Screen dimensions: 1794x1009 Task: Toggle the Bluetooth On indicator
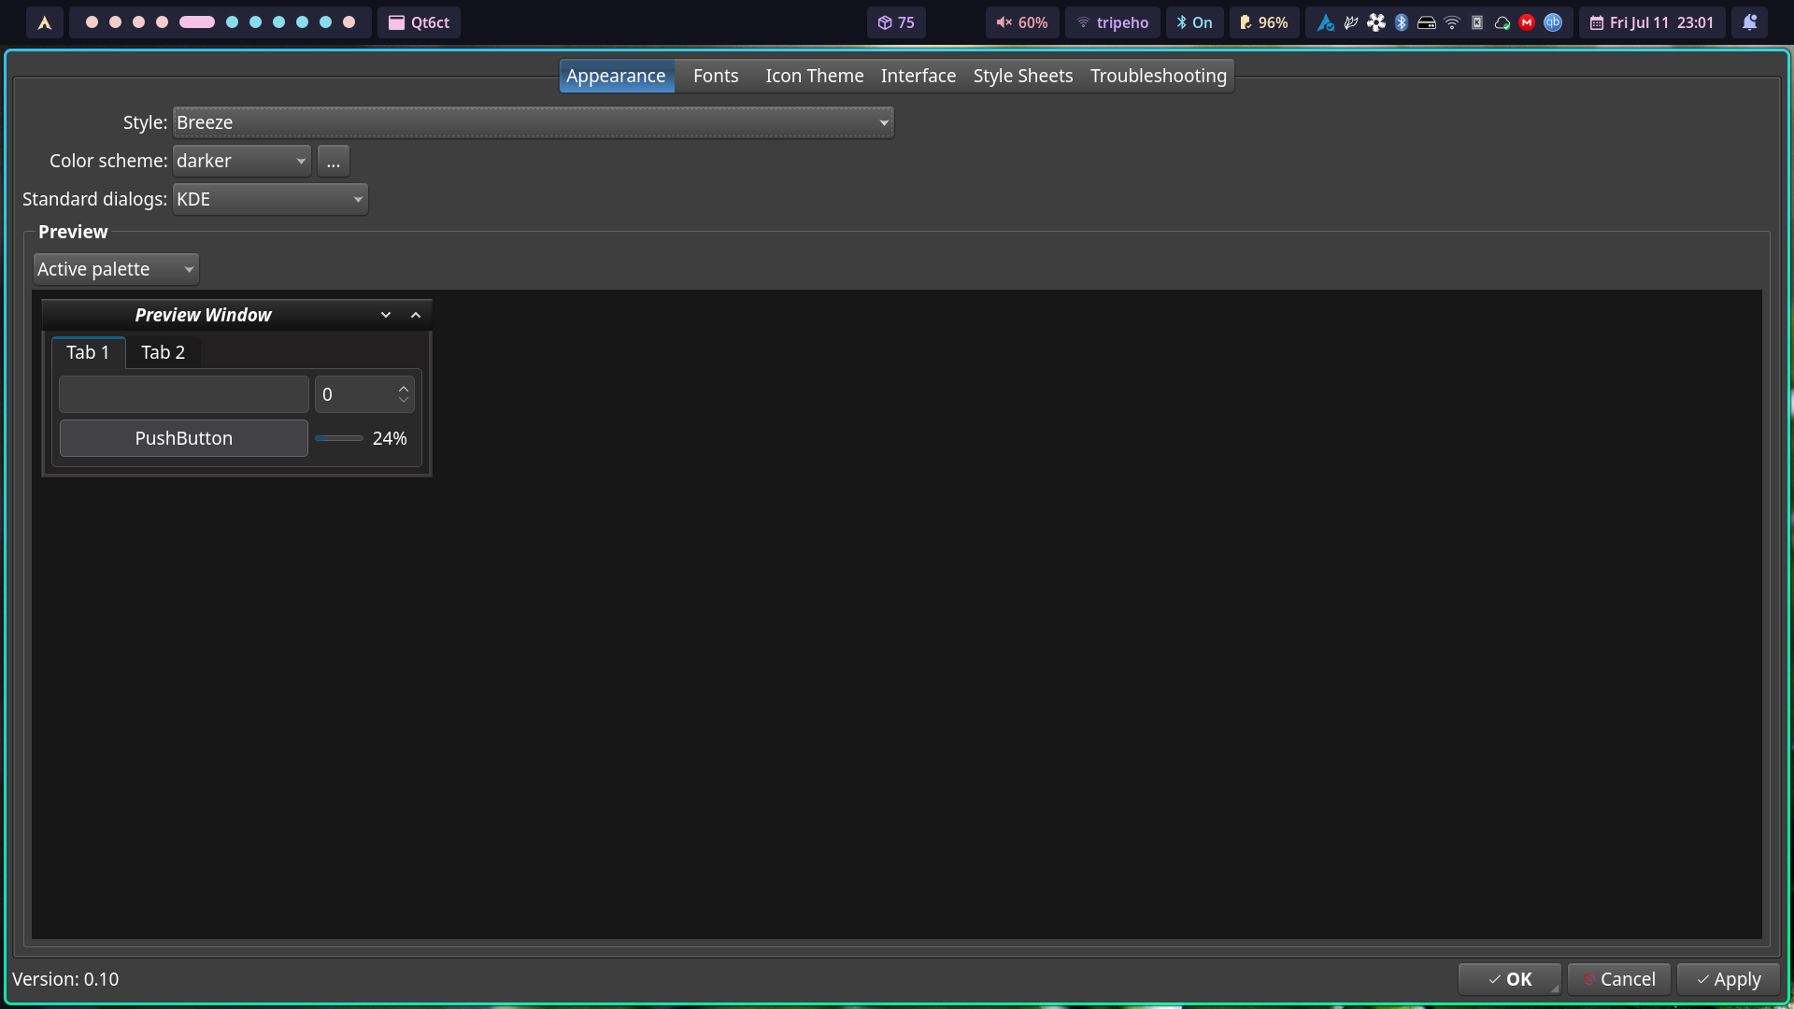(x=1194, y=22)
